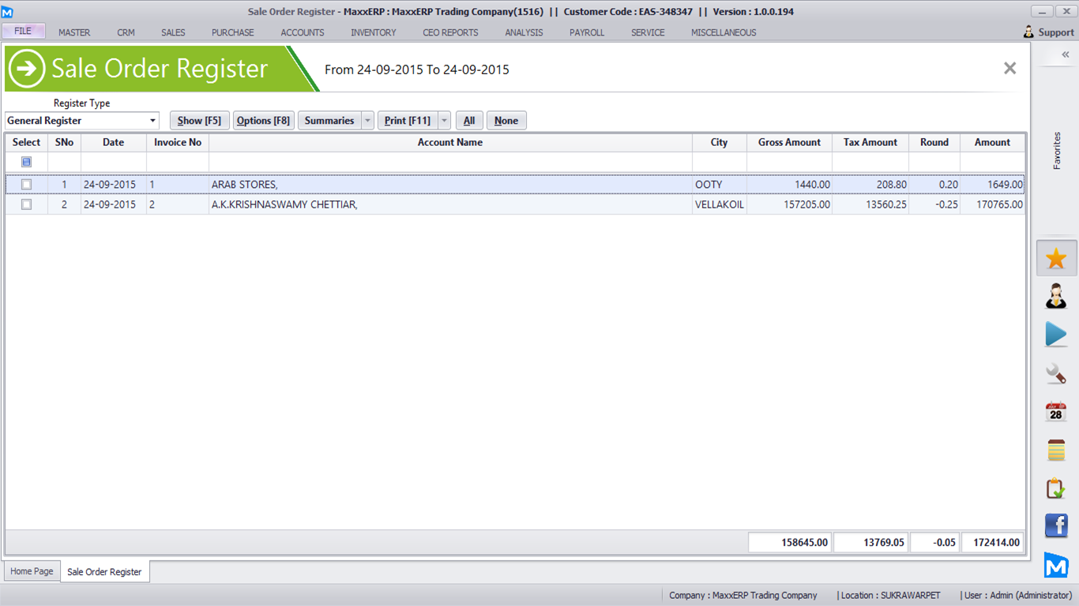Click the yellow notes icon in sidebar
This screenshot has height=606, width=1079.
click(1056, 450)
